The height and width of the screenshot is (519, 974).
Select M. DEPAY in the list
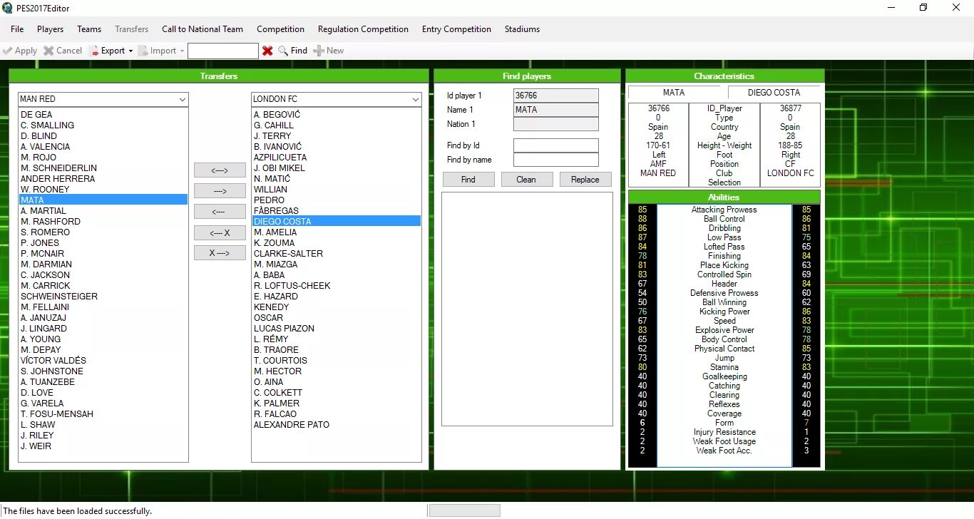click(103, 350)
